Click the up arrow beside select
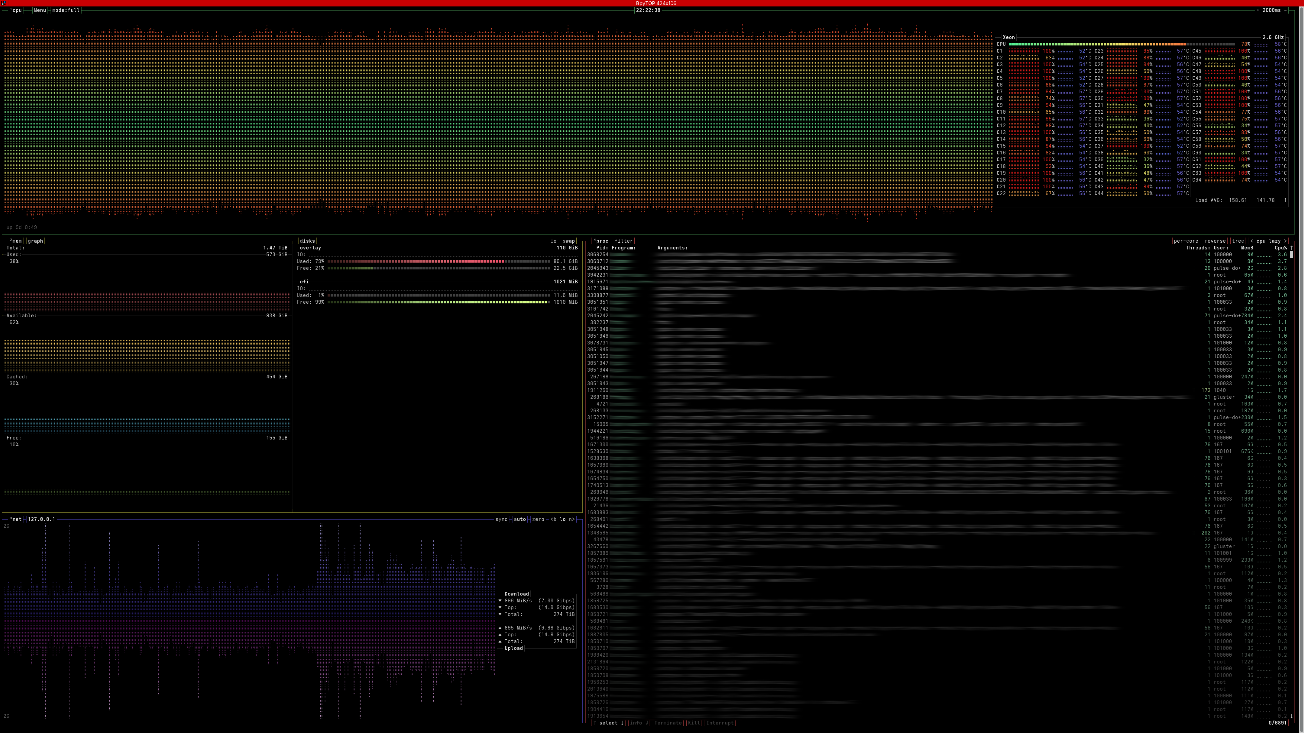This screenshot has width=1304, height=733. click(x=595, y=723)
